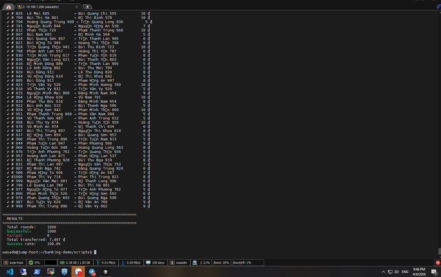Click the wasadm user indicator in status bar
Image resolution: width=441 pixels, height=277 pixels.
coord(179,263)
